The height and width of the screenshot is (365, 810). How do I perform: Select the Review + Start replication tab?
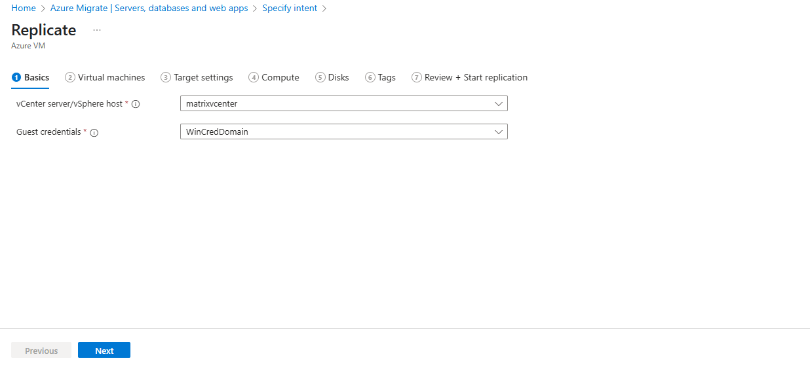click(470, 77)
